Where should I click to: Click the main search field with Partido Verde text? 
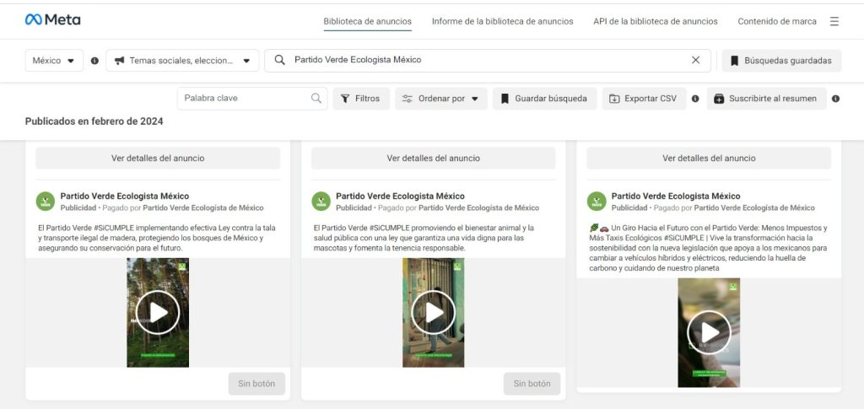click(488, 60)
